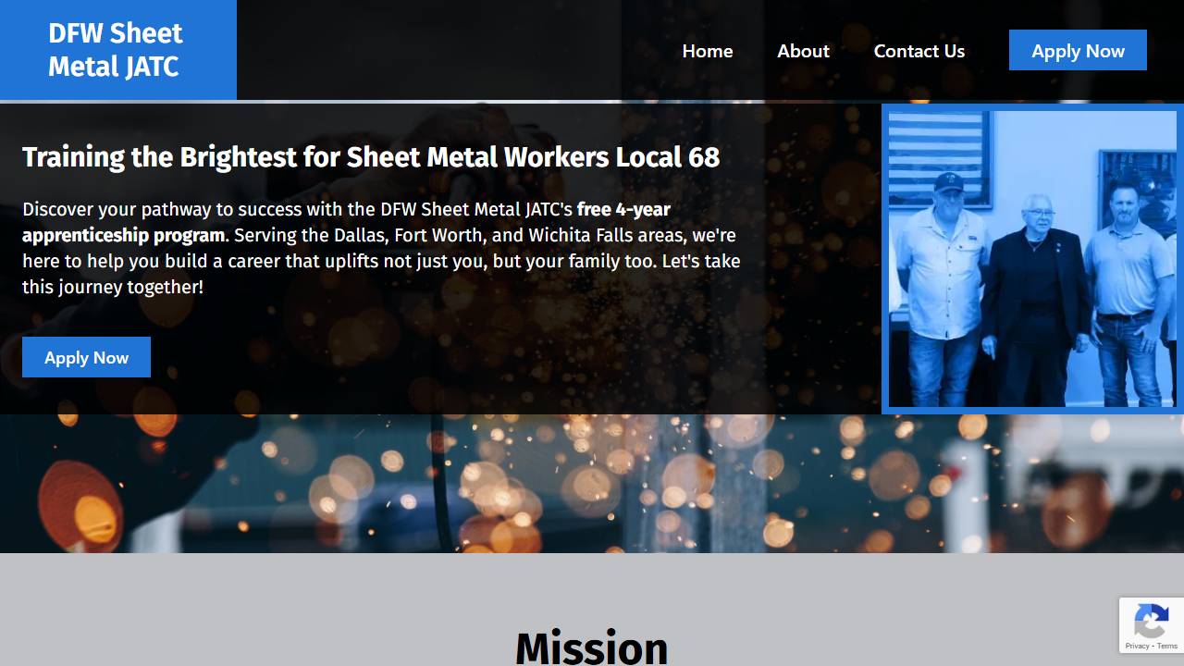This screenshot has height=666, width=1184.
Task: Click the DFW Sheet Metal JATC logo
Action: coord(117,50)
